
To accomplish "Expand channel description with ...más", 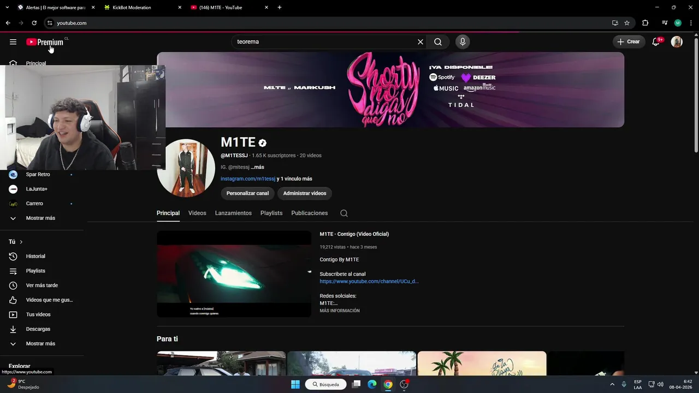I will (257, 167).
